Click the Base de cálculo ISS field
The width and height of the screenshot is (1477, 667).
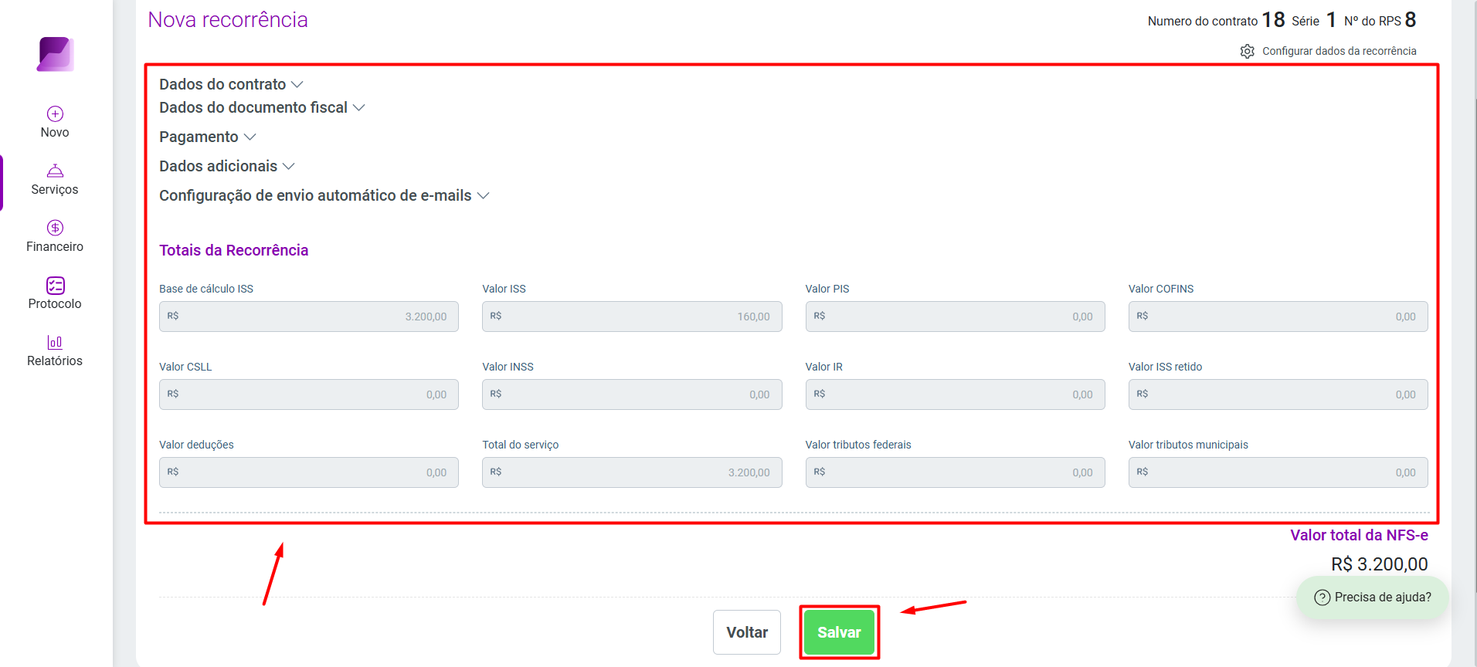point(309,317)
